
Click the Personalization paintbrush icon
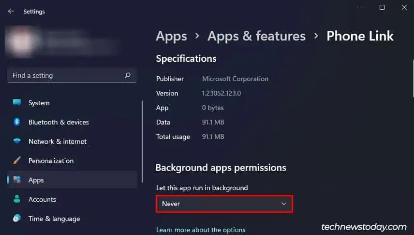17,160
